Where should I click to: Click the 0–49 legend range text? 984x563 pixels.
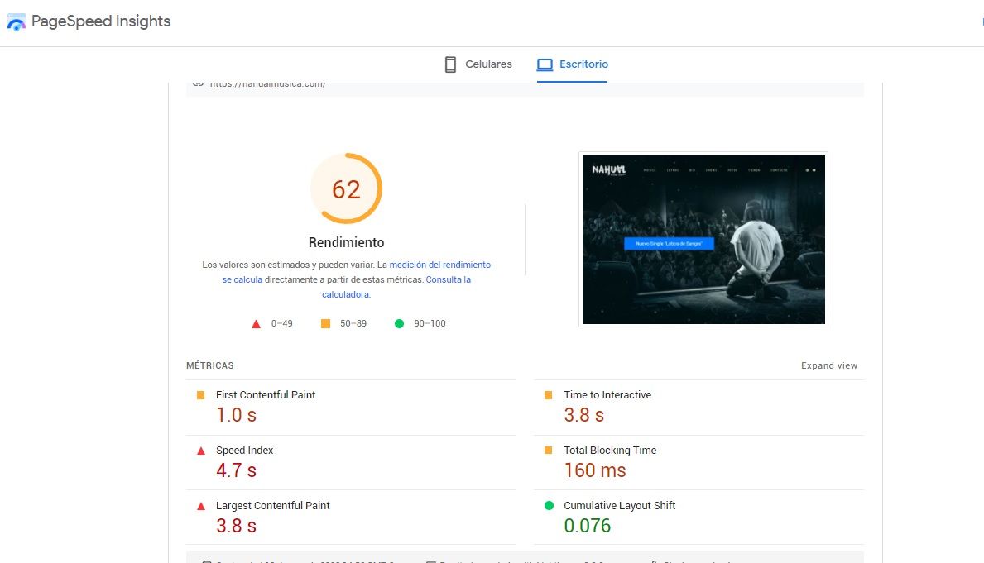281,323
